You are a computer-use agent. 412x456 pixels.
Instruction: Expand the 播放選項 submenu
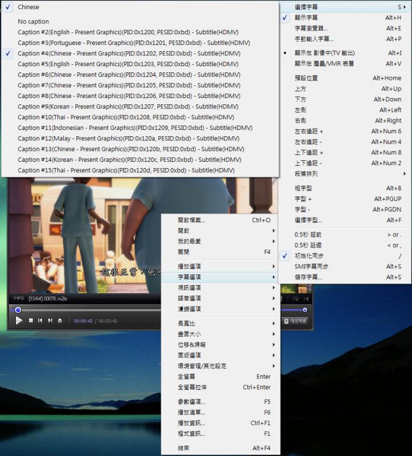(221, 266)
